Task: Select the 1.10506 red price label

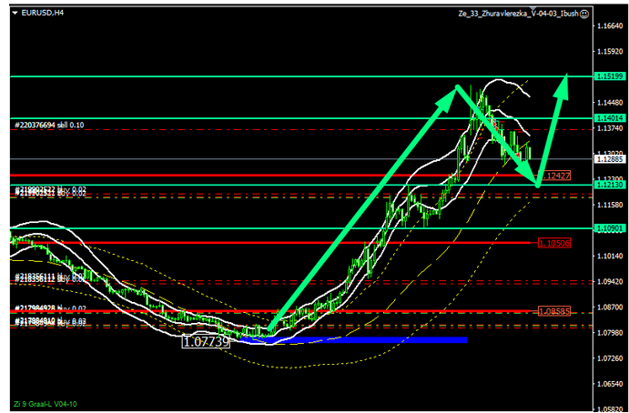Action: click(x=554, y=243)
